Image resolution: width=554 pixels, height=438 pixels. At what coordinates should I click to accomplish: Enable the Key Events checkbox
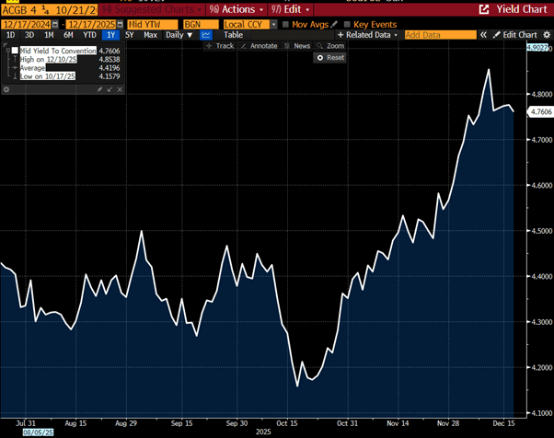click(347, 24)
